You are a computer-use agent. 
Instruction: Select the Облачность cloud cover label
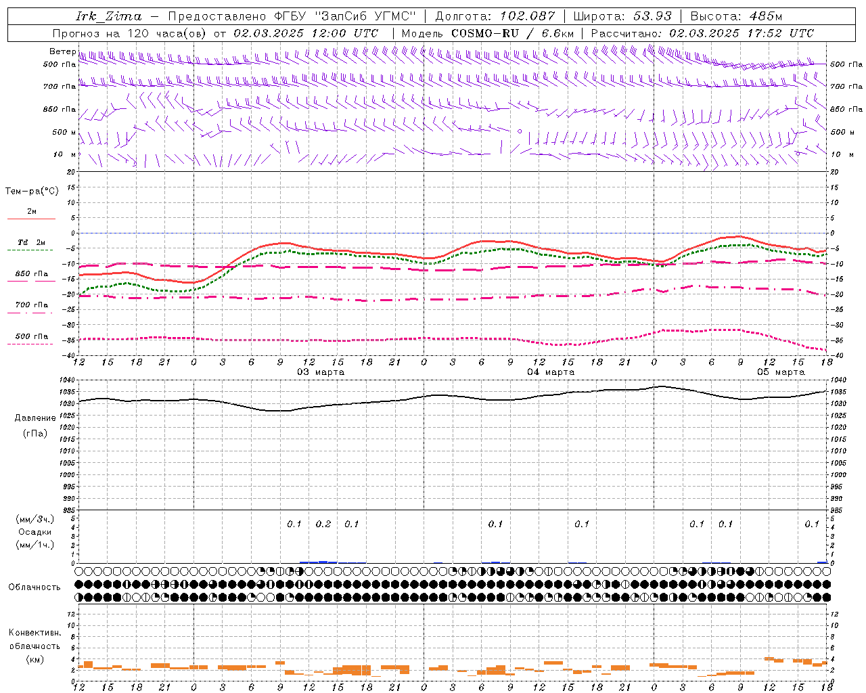click(x=35, y=587)
